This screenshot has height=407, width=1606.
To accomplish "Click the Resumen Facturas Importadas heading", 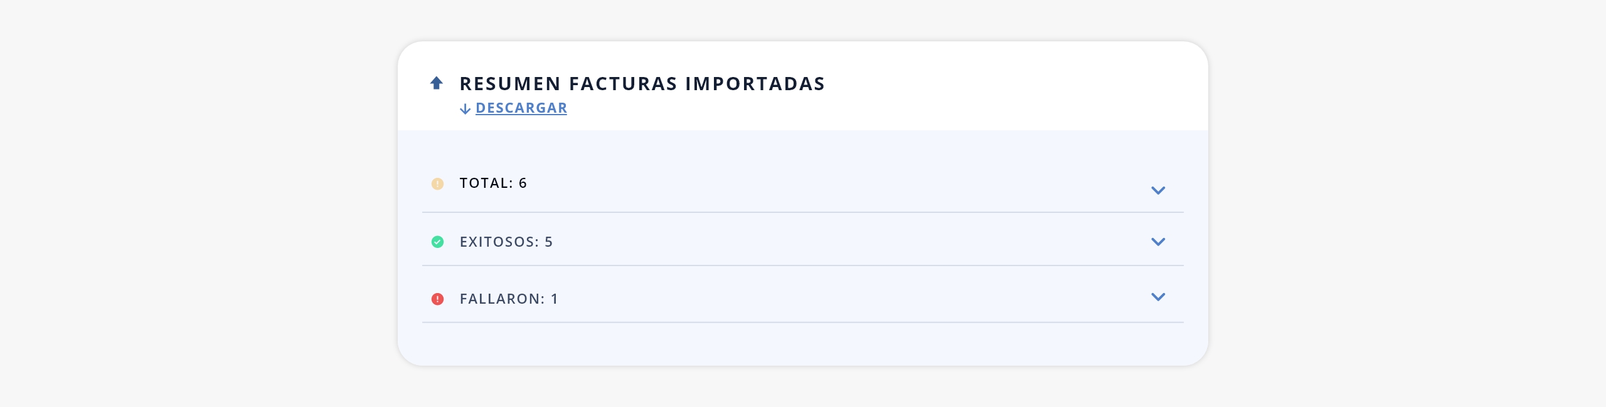I will (642, 83).
